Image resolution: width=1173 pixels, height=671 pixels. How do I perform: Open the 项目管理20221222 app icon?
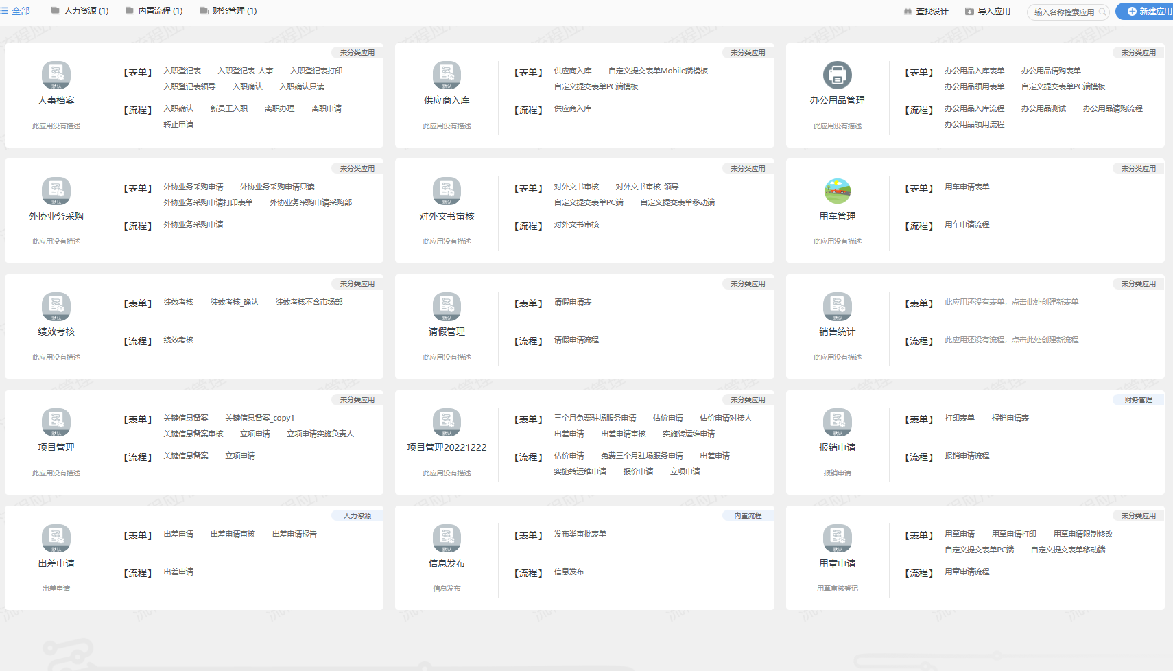pyautogui.click(x=447, y=423)
